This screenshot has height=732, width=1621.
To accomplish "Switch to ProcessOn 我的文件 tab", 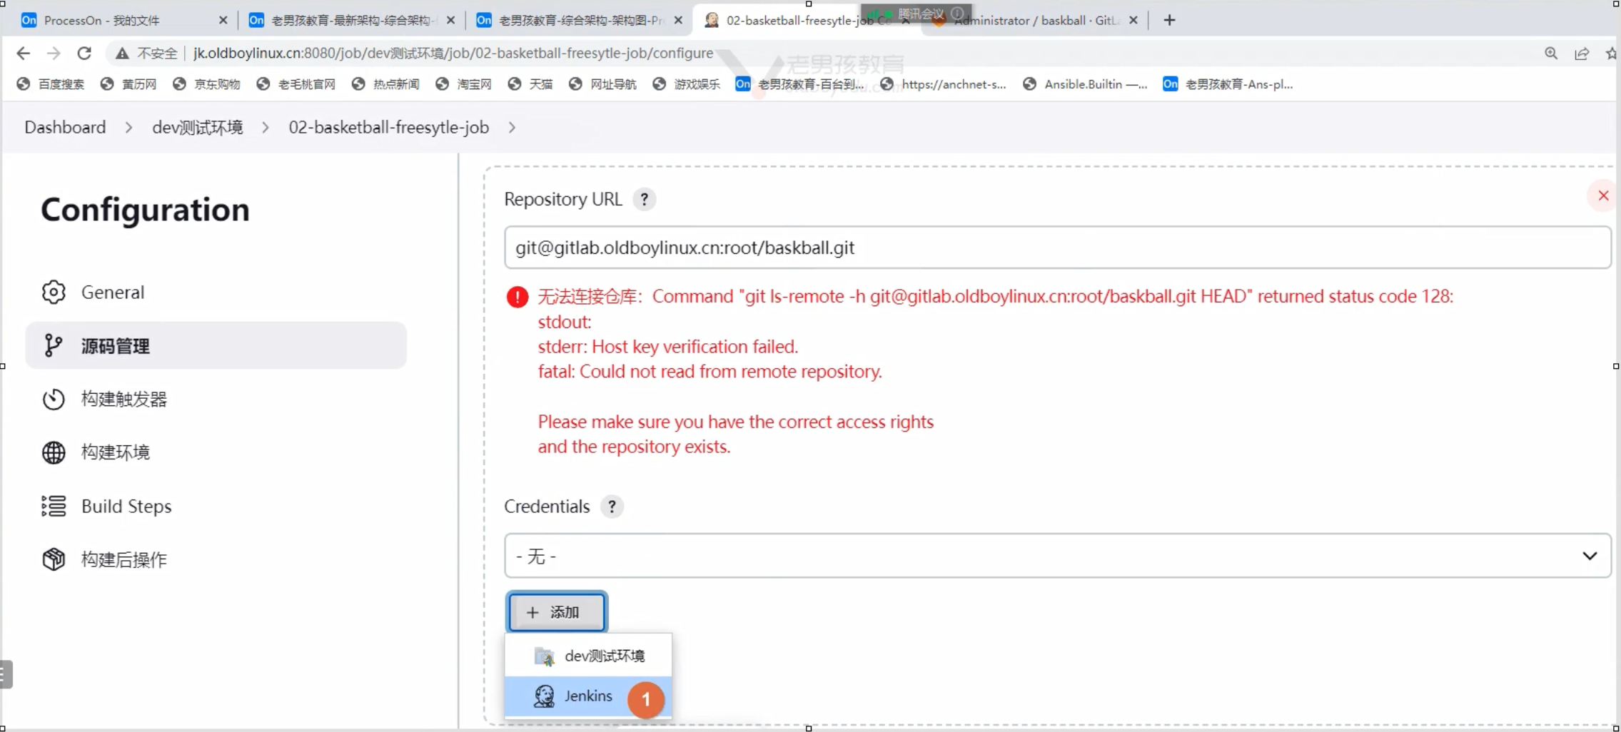I will coord(123,20).
